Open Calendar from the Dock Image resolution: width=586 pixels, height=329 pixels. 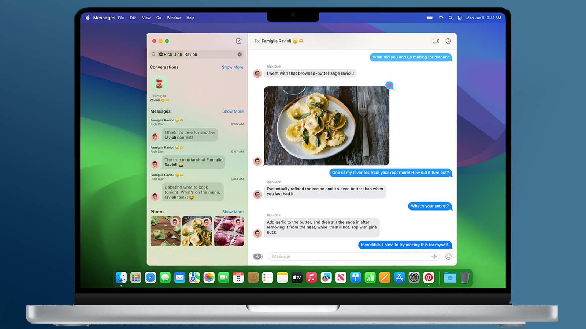tap(238, 277)
